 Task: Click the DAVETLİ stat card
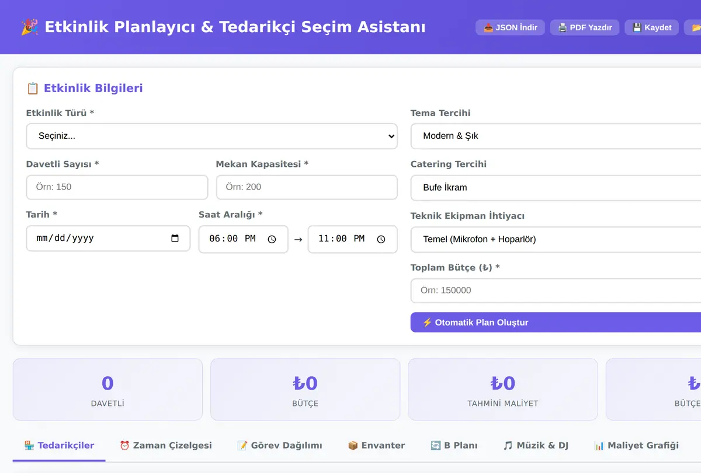tap(107, 389)
